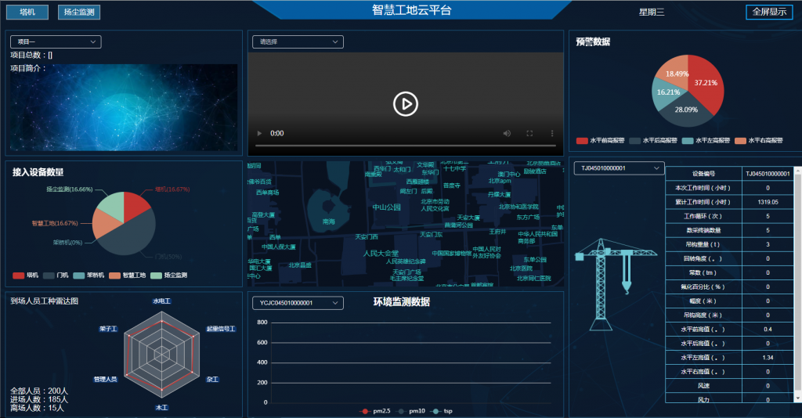
Task: Click the video progress bar
Action: pyautogui.click(x=406, y=146)
